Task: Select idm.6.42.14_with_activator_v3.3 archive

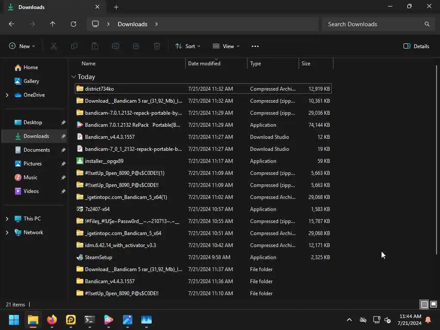Action: tap(203, 245)
